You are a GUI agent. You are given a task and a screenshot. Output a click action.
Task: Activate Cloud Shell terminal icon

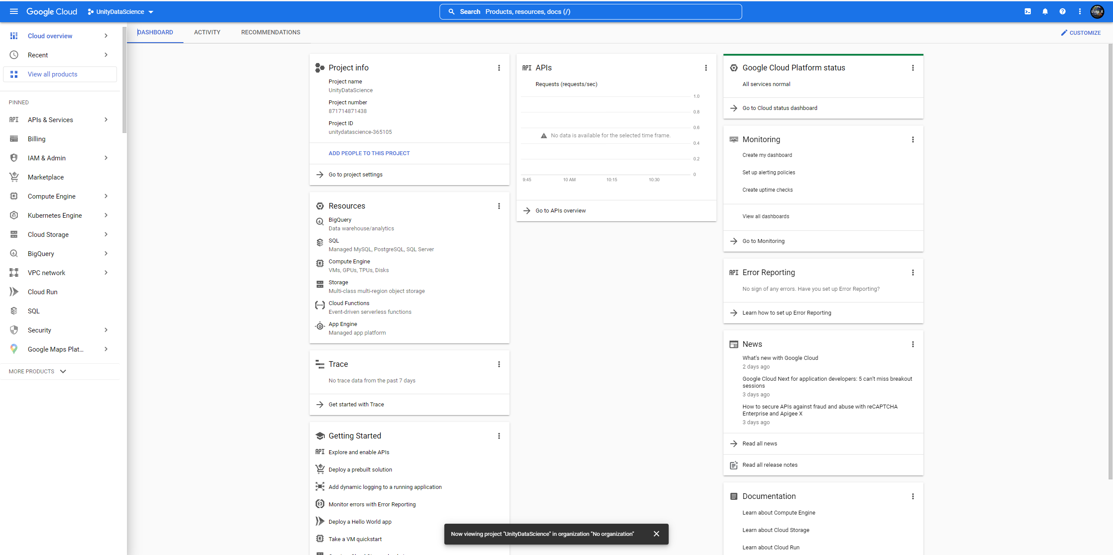(1028, 12)
